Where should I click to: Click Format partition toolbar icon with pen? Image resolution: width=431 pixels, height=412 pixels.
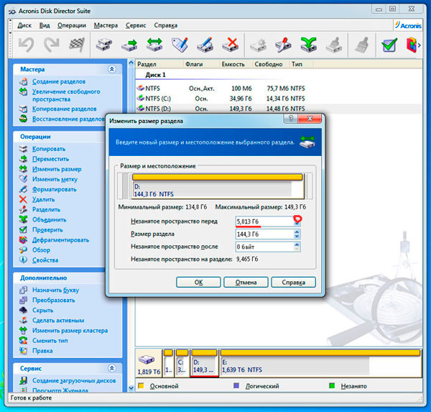tap(205, 45)
